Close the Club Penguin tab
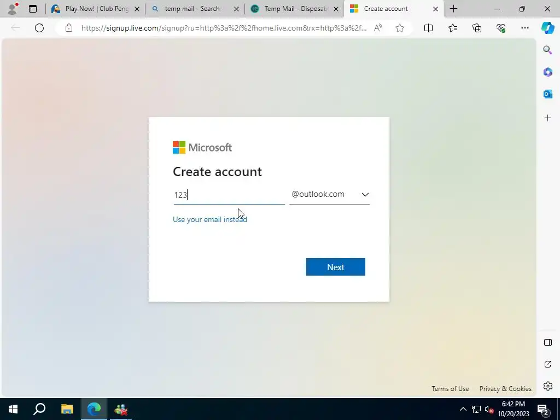The height and width of the screenshot is (420, 560). (137, 9)
